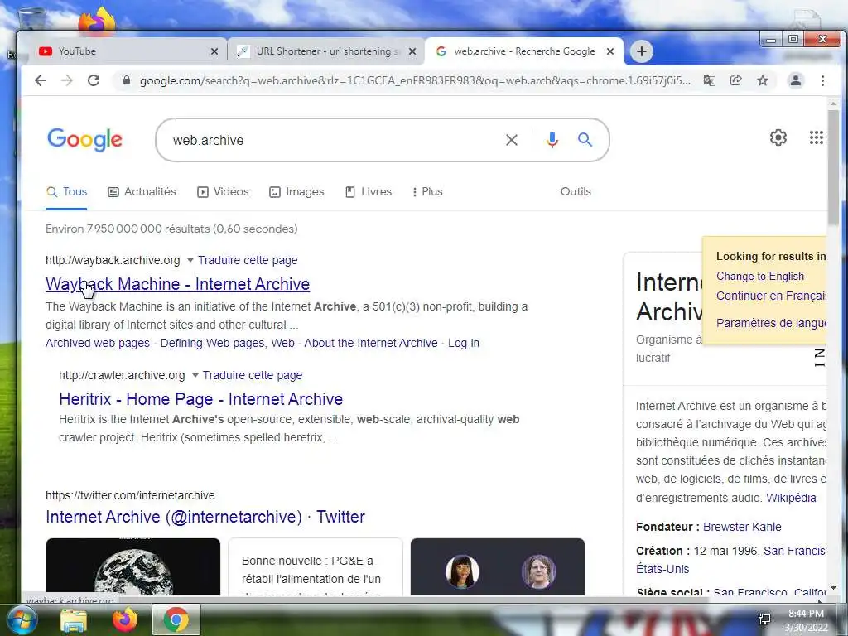Open the Wikipédia source link
This screenshot has height=636, width=848.
coord(791,498)
